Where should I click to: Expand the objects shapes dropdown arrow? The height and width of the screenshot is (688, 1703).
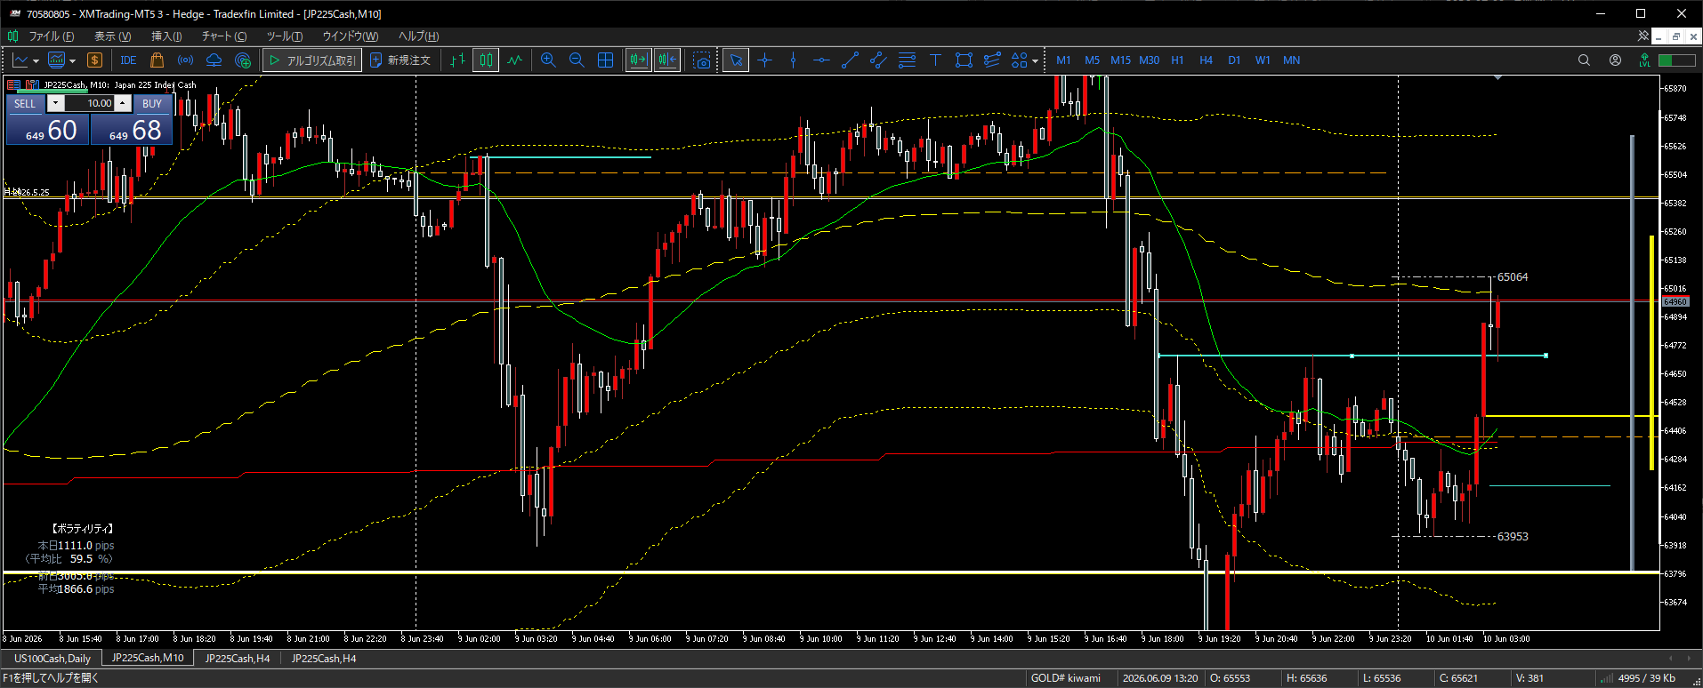pyautogui.click(x=1035, y=61)
